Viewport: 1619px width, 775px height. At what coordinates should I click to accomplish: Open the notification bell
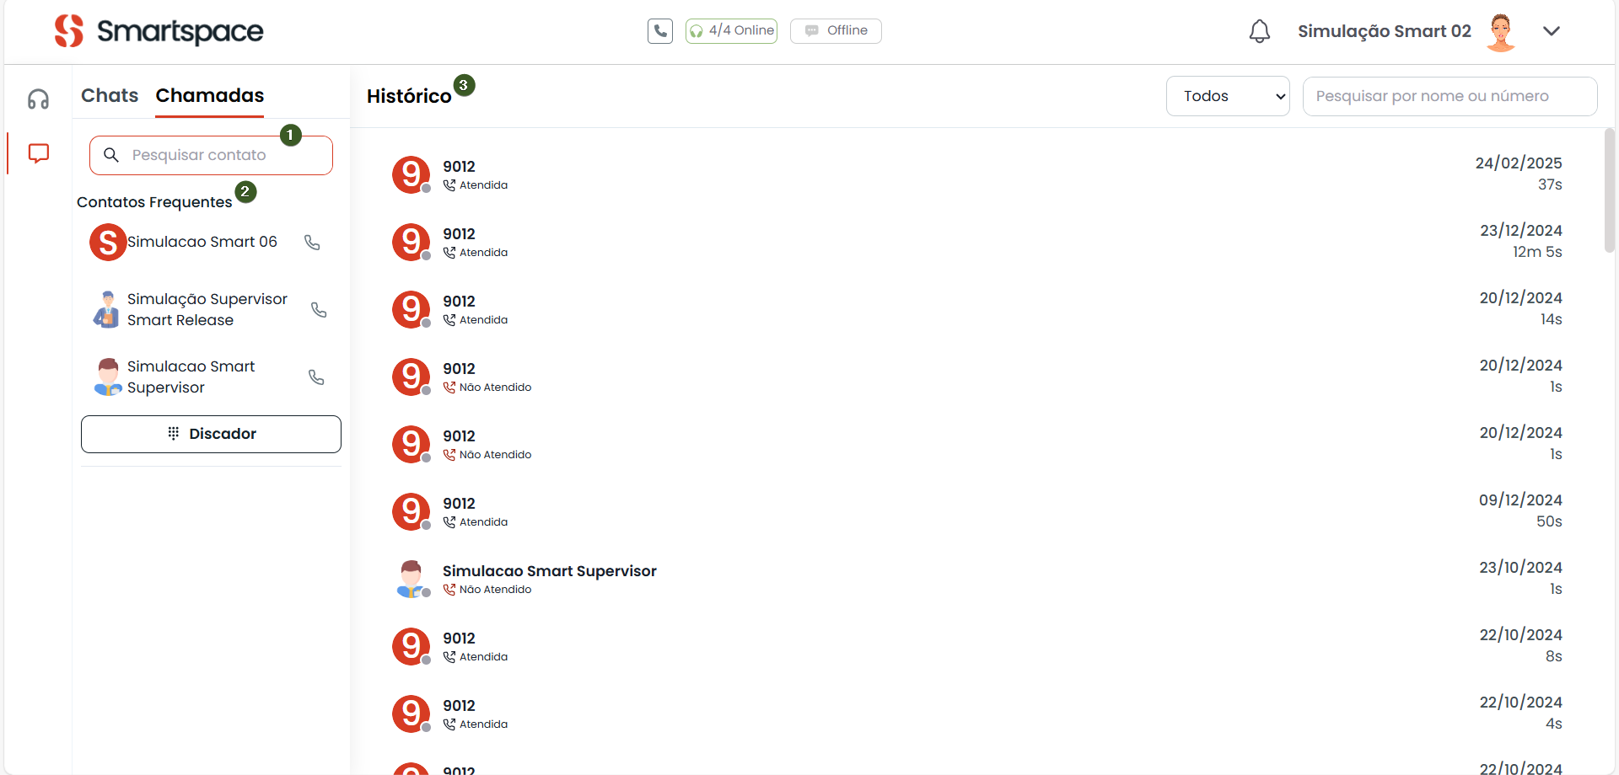click(x=1259, y=31)
